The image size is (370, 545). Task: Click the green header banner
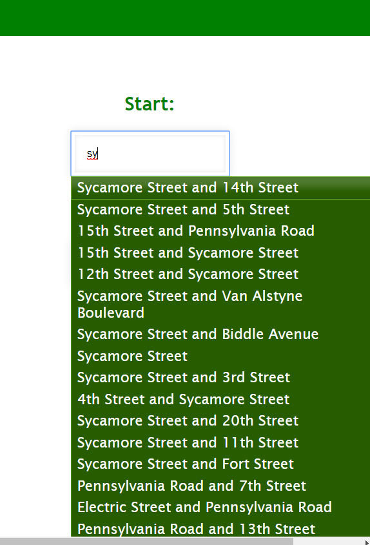pyautogui.click(x=185, y=17)
